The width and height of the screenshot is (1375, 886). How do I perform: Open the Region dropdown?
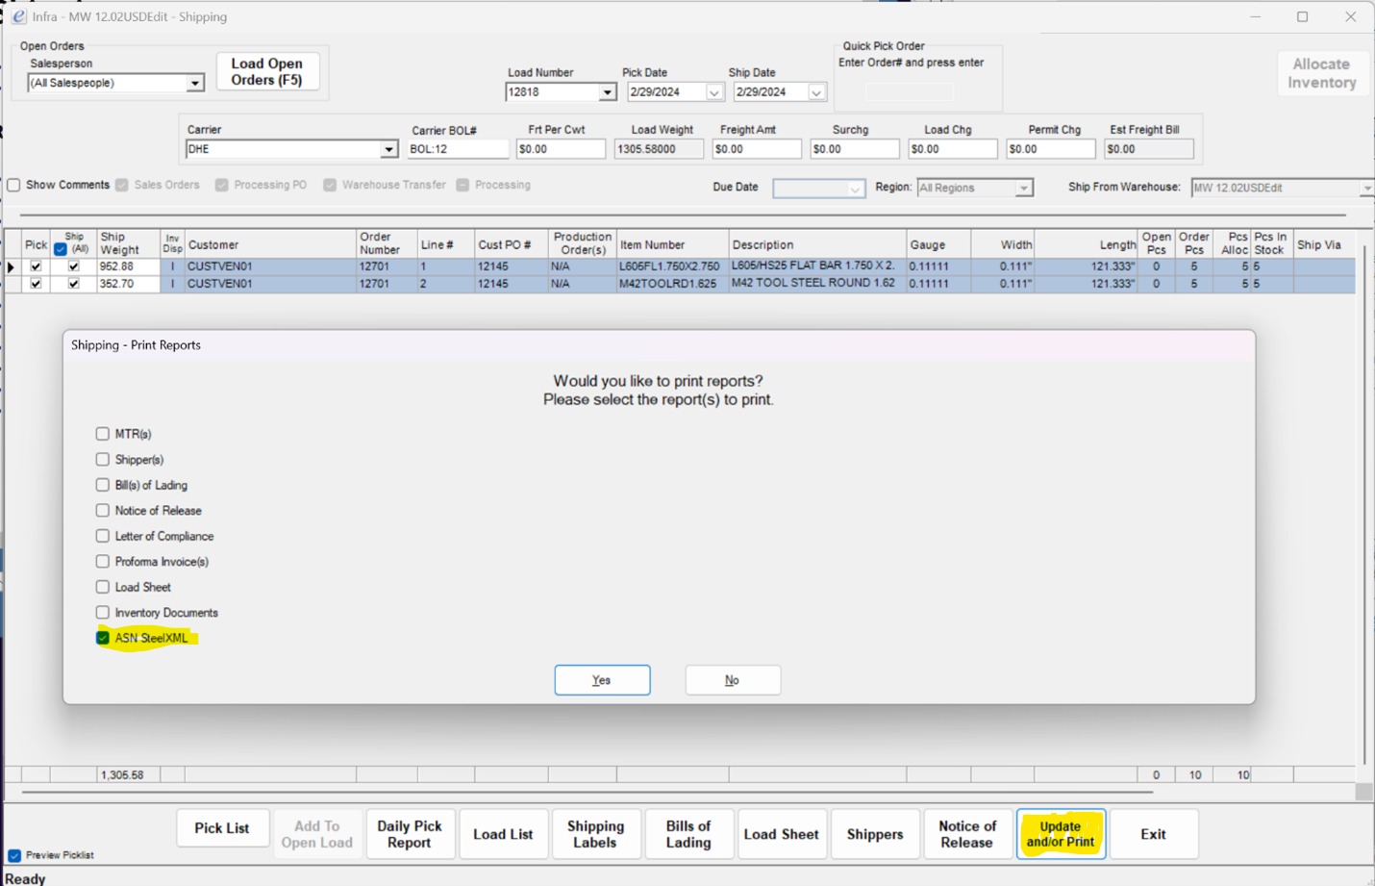(x=1026, y=188)
